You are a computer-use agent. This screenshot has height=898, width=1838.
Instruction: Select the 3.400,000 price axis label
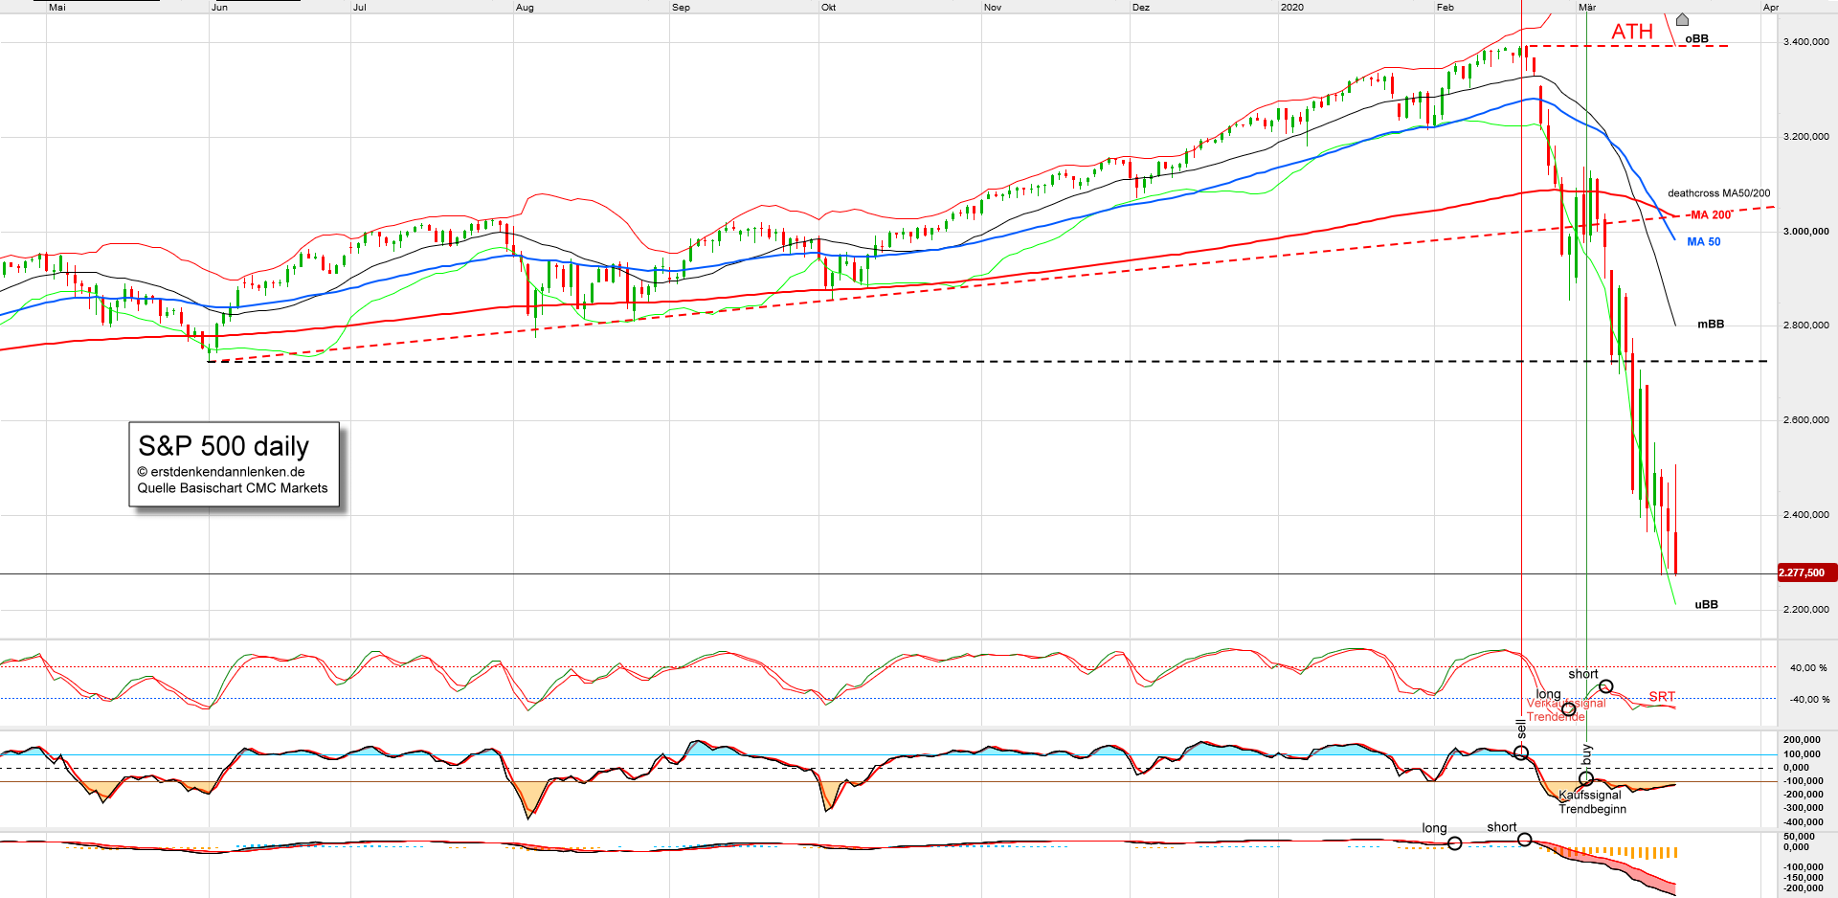[1805, 42]
